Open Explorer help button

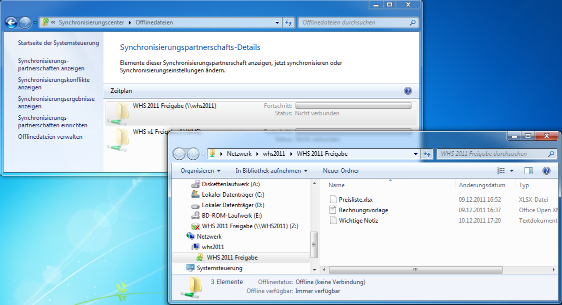pyautogui.click(x=546, y=171)
